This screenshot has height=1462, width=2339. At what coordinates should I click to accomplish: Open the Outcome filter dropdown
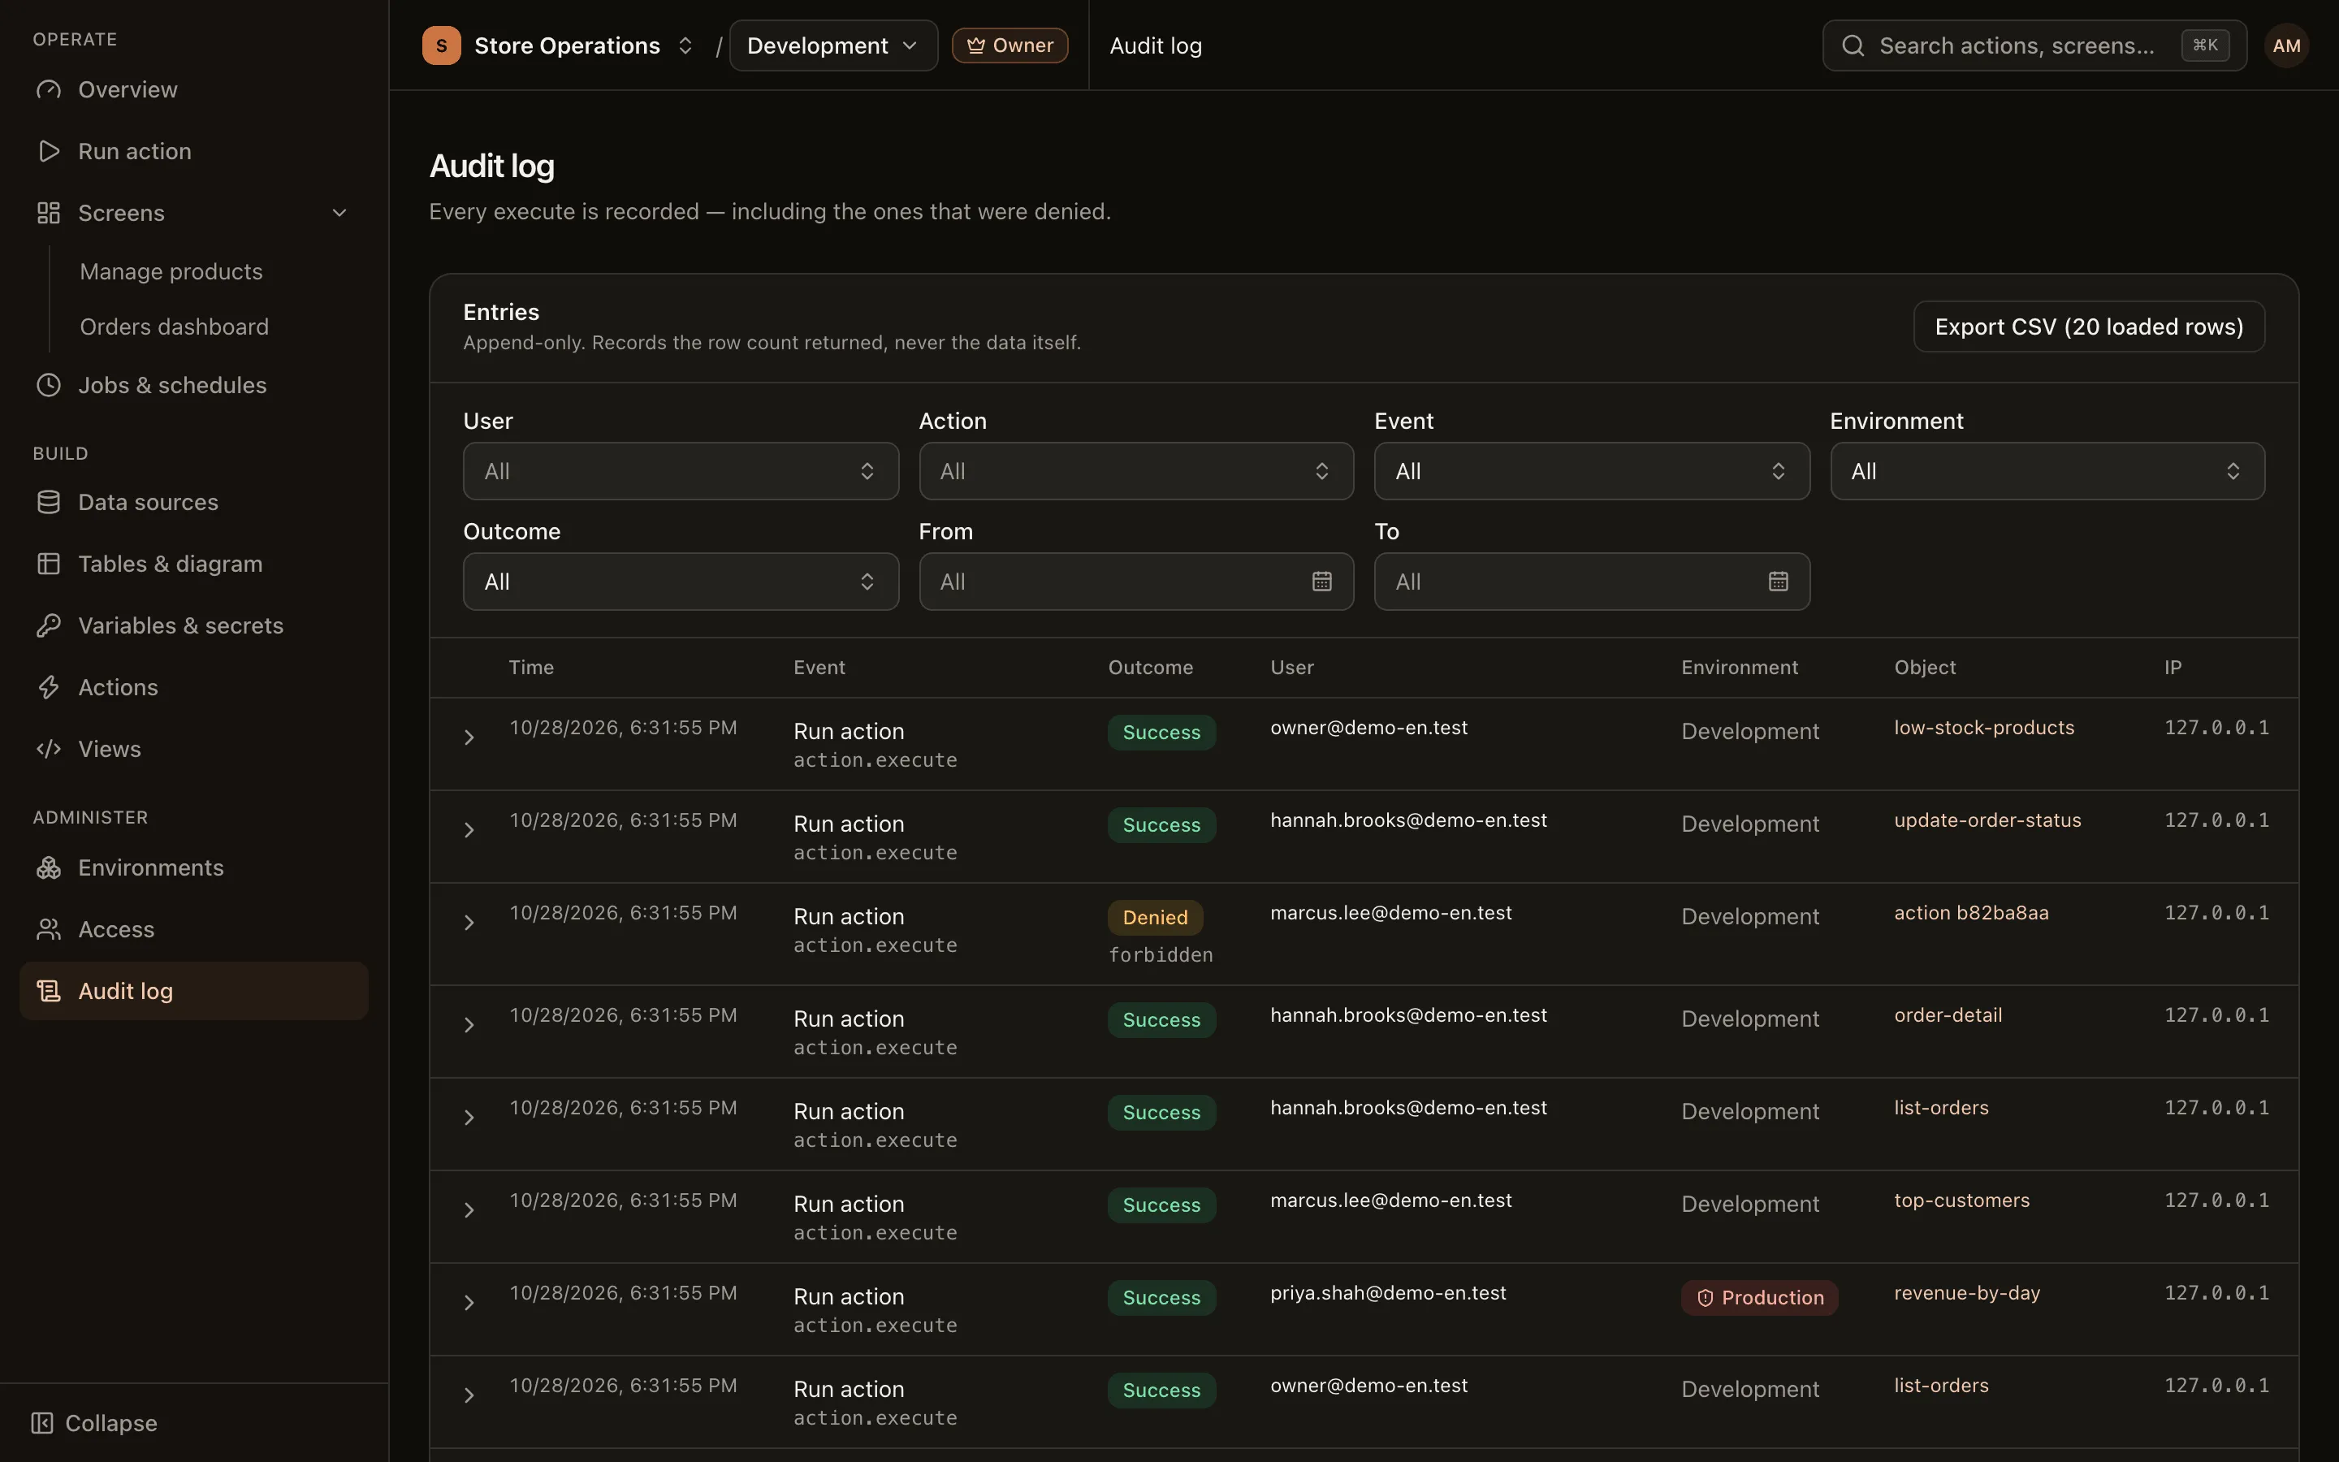tap(681, 581)
